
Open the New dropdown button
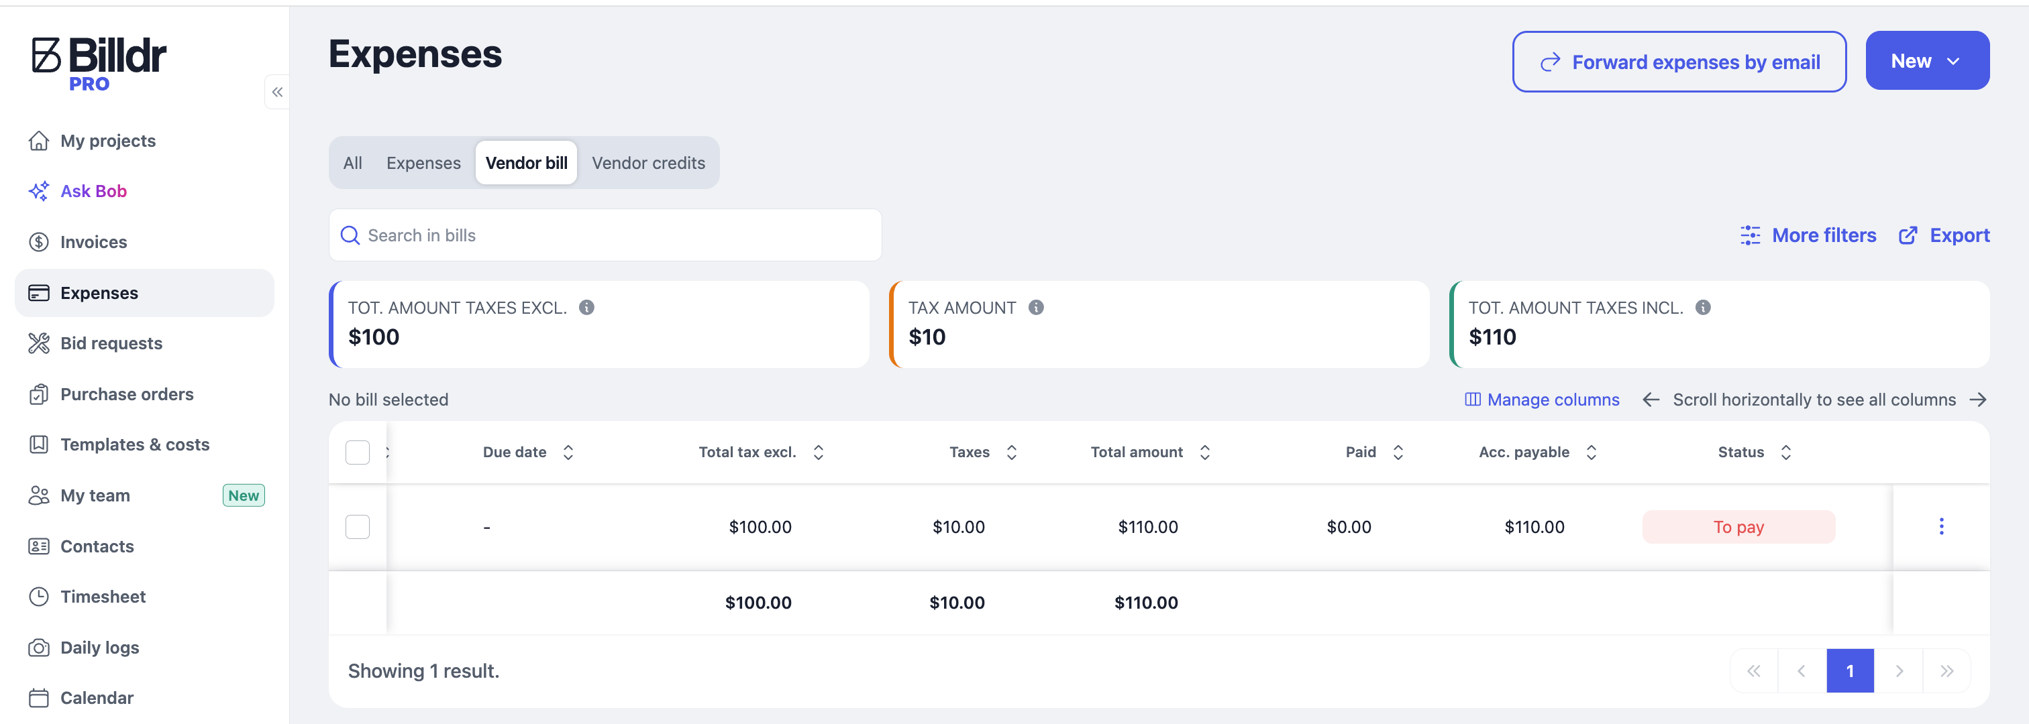(x=1926, y=60)
